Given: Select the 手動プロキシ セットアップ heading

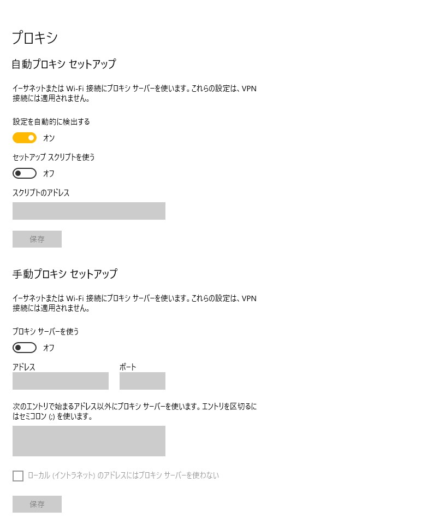Looking at the screenshot, I should [x=64, y=273].
